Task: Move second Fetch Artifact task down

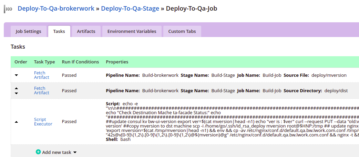Action: [x=17, y=93]
